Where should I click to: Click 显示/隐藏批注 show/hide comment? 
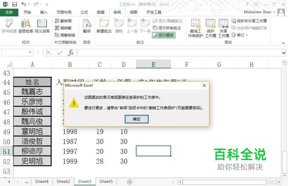(x=167, y=21)
